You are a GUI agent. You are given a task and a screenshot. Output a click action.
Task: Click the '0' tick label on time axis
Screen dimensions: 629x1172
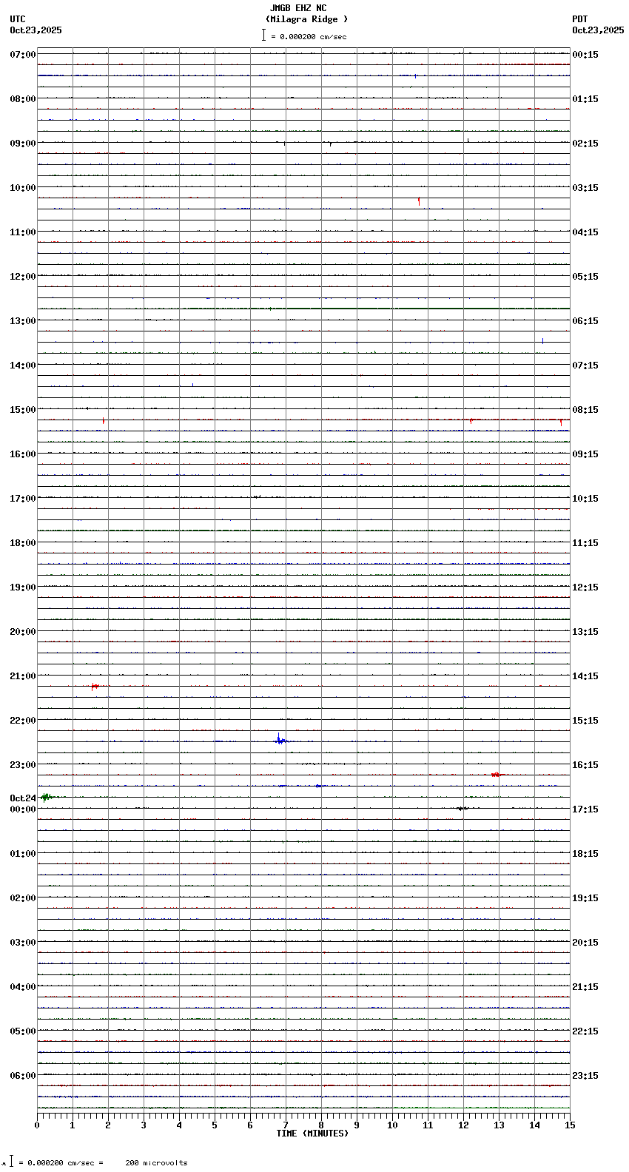coord(37,1125)
